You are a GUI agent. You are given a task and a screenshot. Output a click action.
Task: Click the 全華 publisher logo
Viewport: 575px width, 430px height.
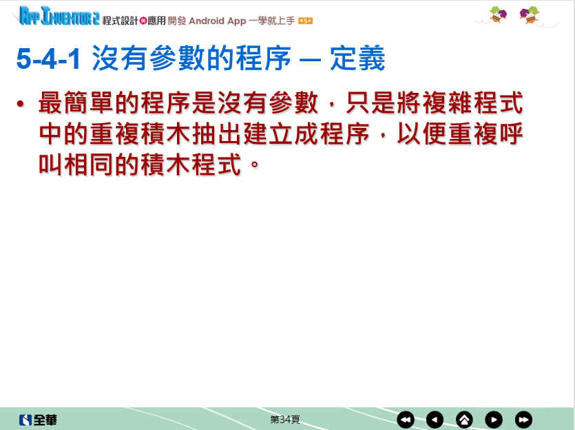click(39, 420)
